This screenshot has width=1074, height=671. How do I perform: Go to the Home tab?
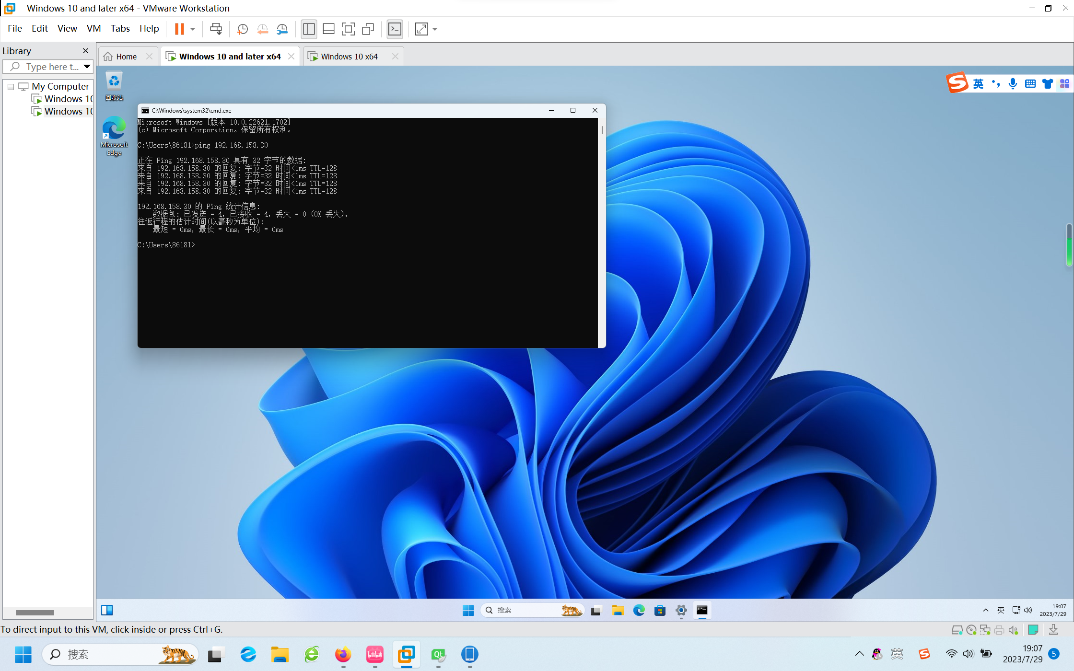(x=126, y=57)
